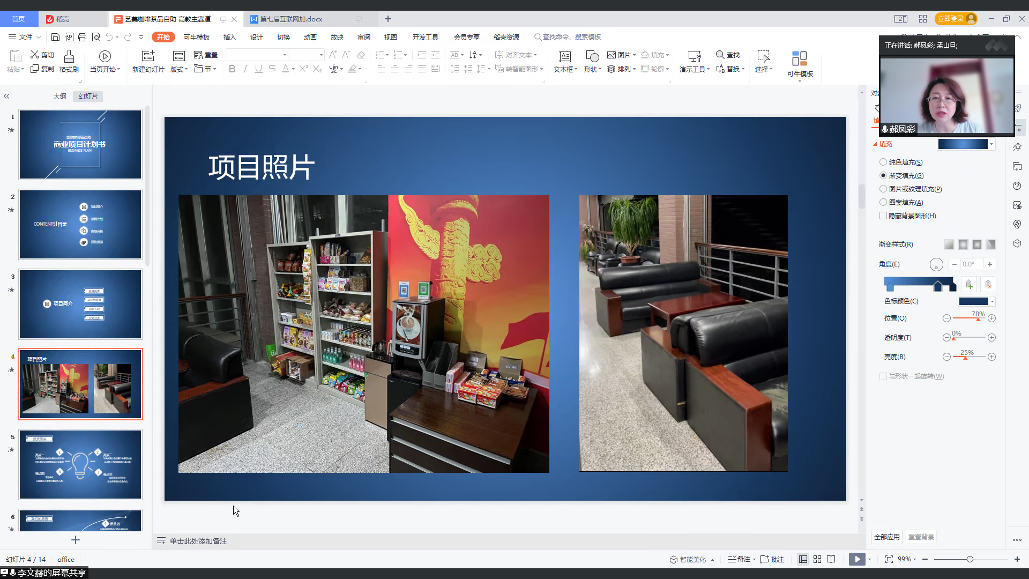
Task: Switch to slide sorter view icon
Action: pyautogui.click(x=817, y=559)
